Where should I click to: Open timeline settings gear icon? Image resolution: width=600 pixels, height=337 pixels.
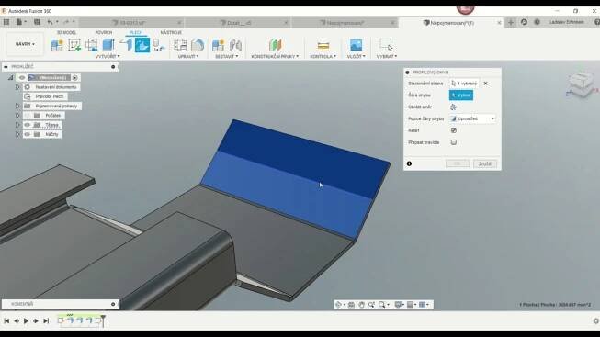click(x=595, y=321)
